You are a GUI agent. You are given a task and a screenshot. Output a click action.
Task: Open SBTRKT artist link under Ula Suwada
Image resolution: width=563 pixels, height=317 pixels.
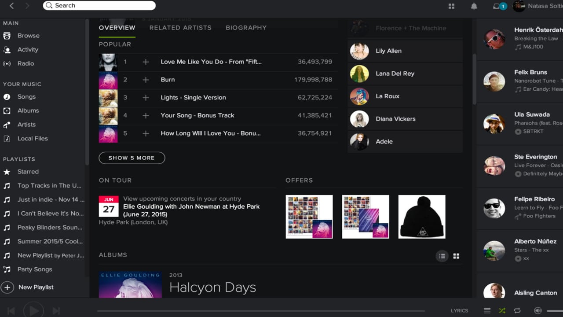coord(533,132)
